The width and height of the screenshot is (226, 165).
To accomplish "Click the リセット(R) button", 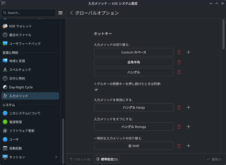I will click(x=80, y=159).
